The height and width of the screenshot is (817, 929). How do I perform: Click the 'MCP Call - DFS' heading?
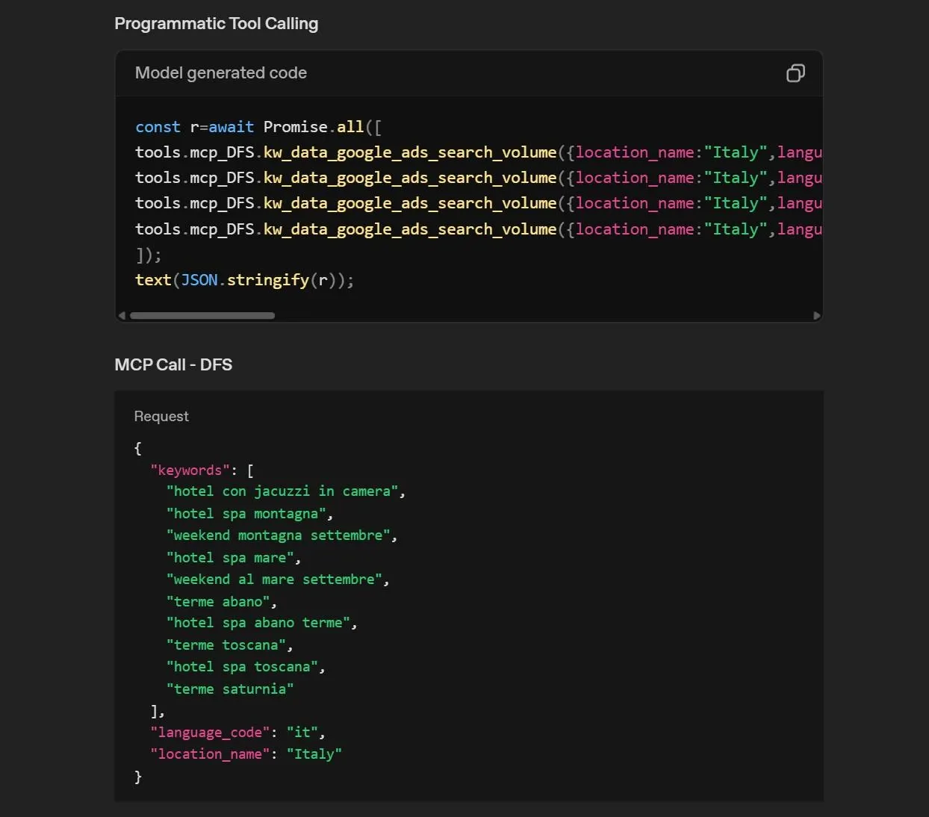coord(173,365)
